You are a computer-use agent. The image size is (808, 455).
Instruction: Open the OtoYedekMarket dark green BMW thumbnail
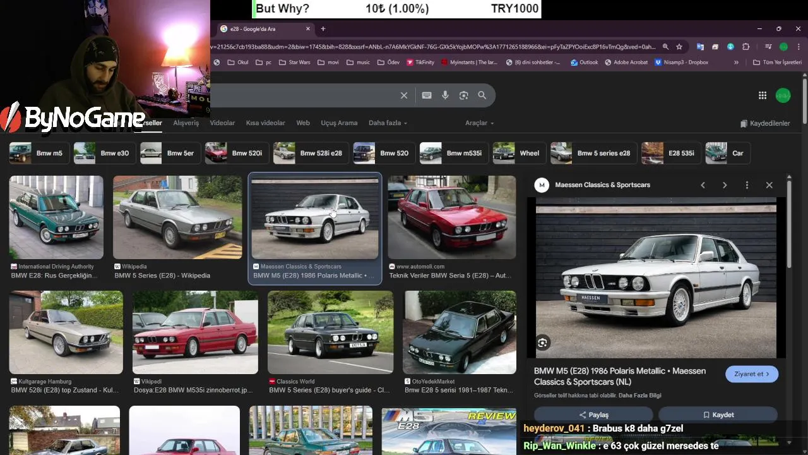click(x=460, y=332)
